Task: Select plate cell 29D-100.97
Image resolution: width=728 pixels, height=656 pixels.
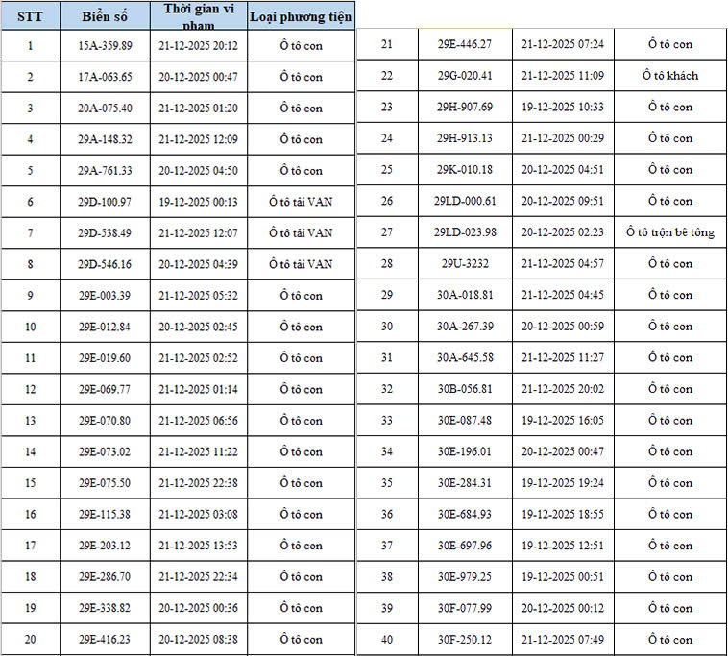Action: click(105, 202)
